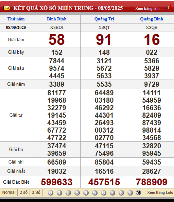
Task: Click Giải nhì number 66589
Action: [x=57, y=162]
